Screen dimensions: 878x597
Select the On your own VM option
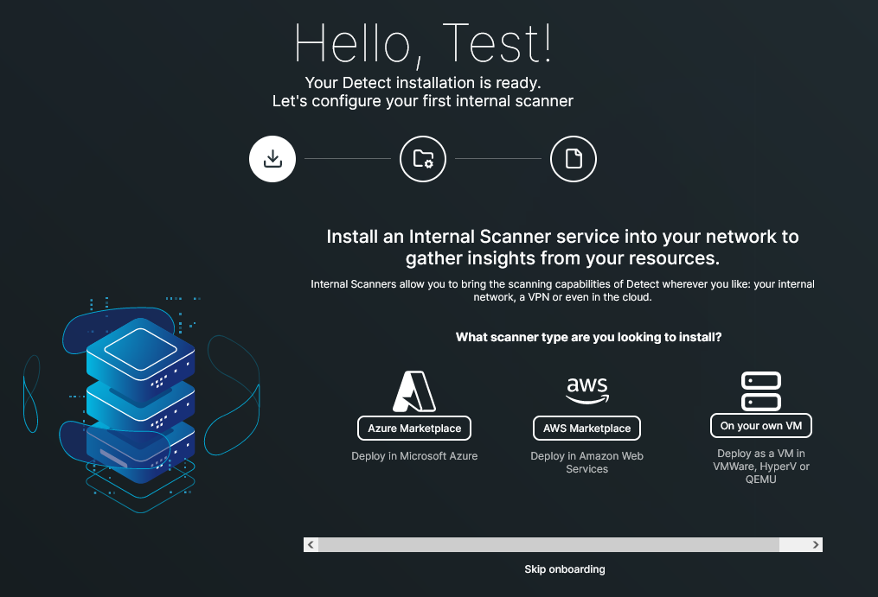tap(760, 425)
